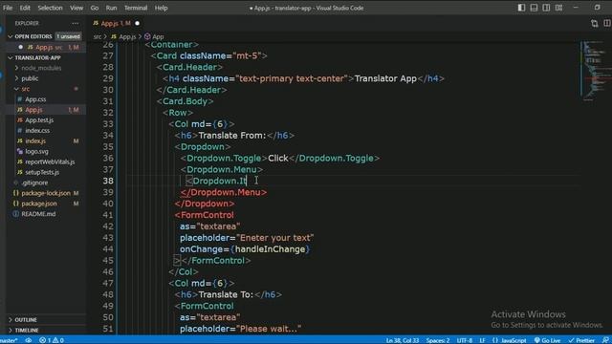This screenshot has width=612, height=344.
Task: Click the App.css file icon
Action: 19,99
